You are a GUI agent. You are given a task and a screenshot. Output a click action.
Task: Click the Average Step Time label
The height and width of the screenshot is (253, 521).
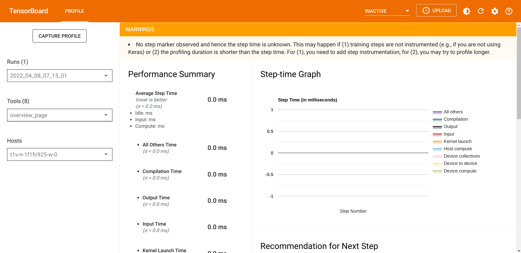click(156, 93)
